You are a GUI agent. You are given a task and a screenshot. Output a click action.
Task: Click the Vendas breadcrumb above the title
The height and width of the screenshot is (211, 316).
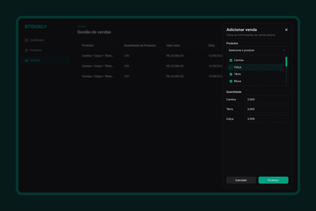click(81, 26)
